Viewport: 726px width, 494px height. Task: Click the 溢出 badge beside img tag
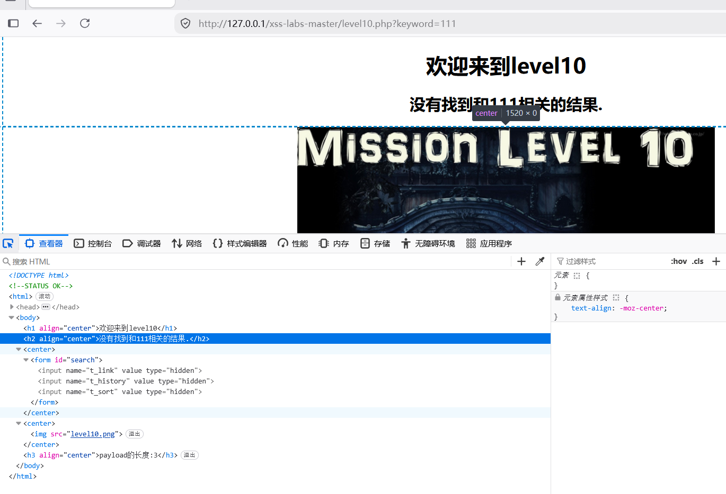(x=135, y=434)
